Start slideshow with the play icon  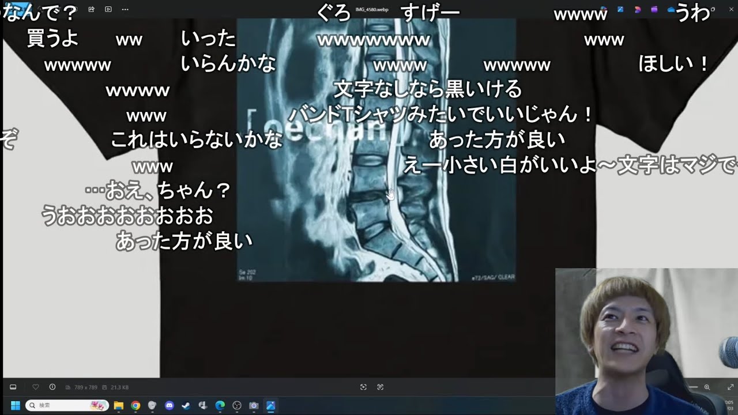(x=108, y=9)
